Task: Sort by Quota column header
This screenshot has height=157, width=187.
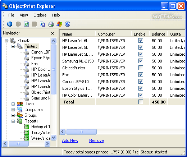Action: pyautogui.click(x=176, y=34)
